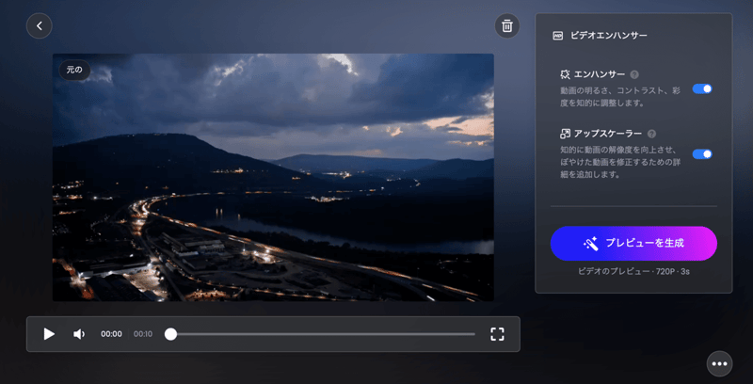Image resolution: width=753 pixels, height=384 pixels.
Task: Go back using the left arrow button
Action: coord(40,25)
